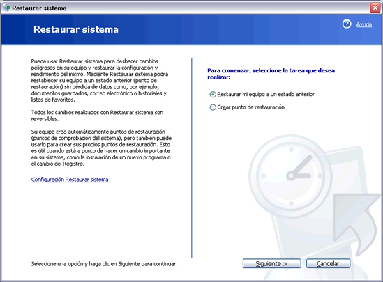Click the 'Seleccione una opción y haga clic' instruction
Image resolution: width=383 pixels, height=282 pixels.
point(105,264)
